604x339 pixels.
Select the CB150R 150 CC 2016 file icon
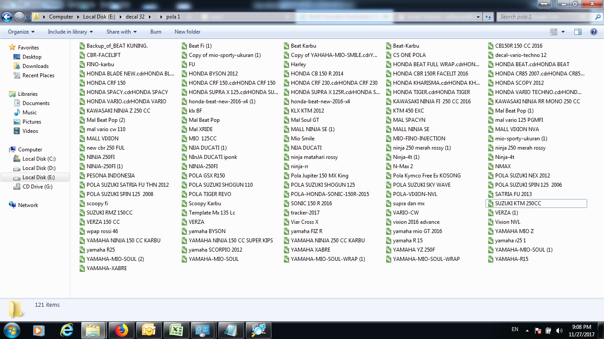[491, 46]
